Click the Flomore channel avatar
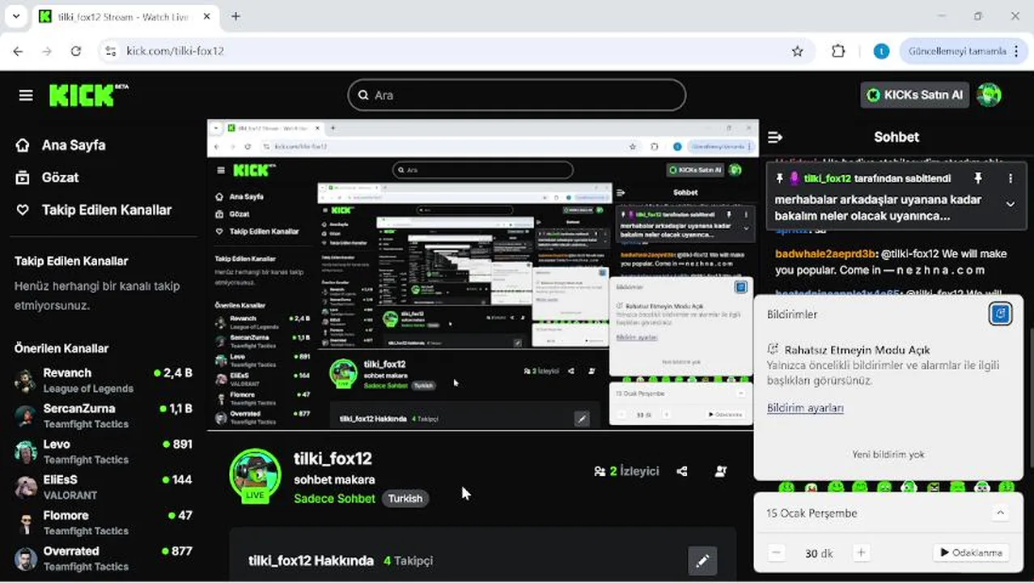This screenshot has height=583, width=1034. tap(26, 523)
